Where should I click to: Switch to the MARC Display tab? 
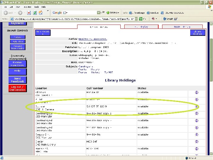pos(182,27)
